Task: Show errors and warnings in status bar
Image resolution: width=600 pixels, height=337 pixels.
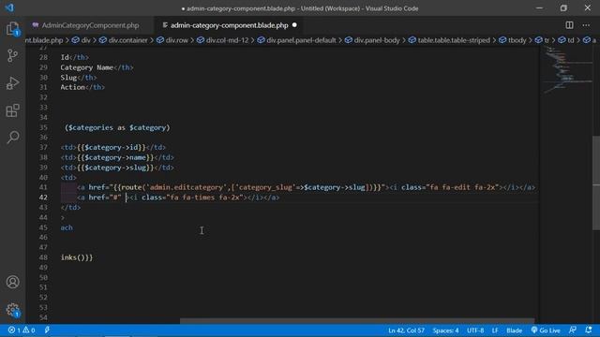Action: 22,330
